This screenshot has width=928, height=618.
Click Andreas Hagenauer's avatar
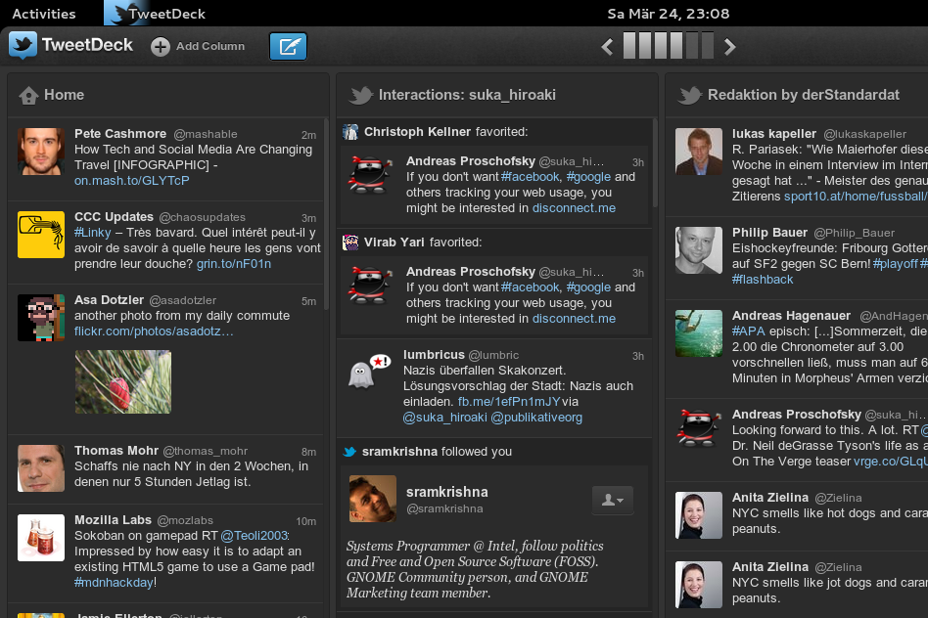(699, 333)
